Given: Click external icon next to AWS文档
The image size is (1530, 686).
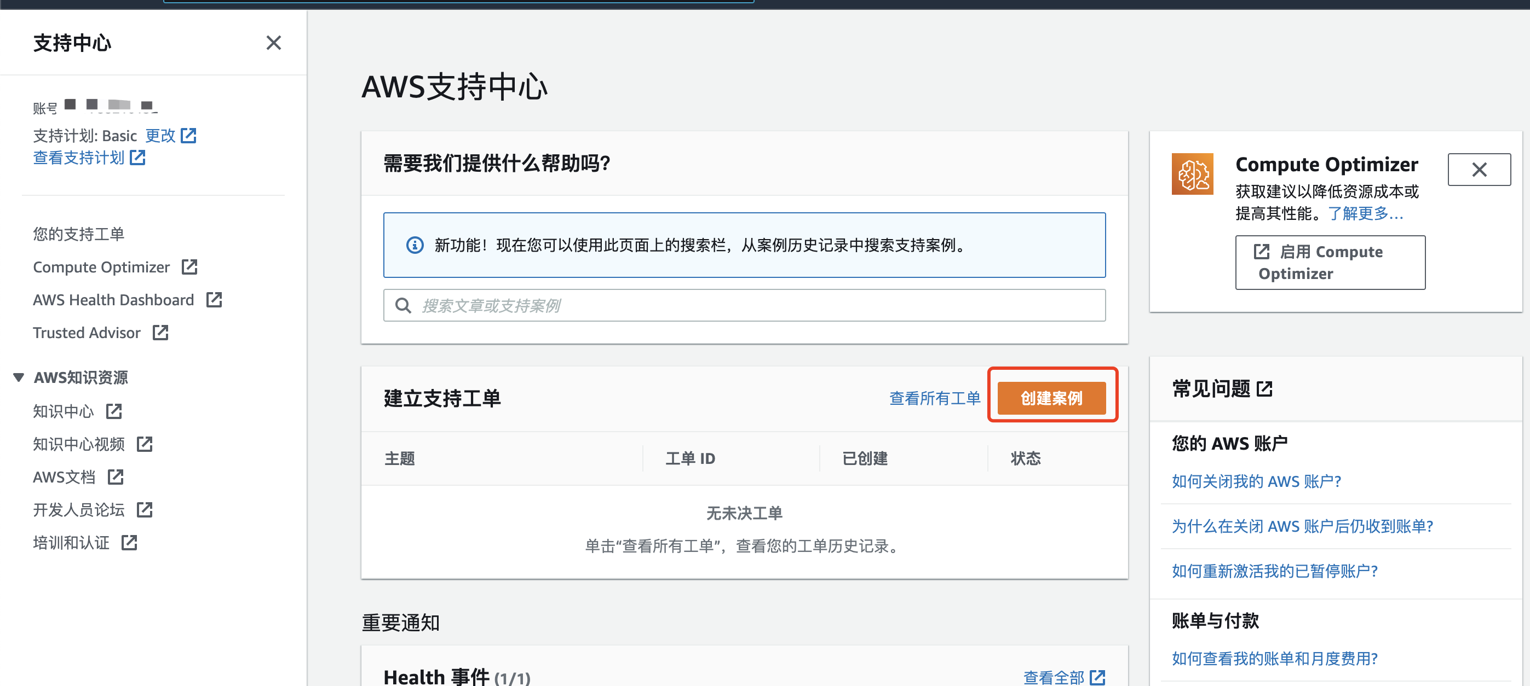Looking at the screenshot, I should (x=115, y=476).
